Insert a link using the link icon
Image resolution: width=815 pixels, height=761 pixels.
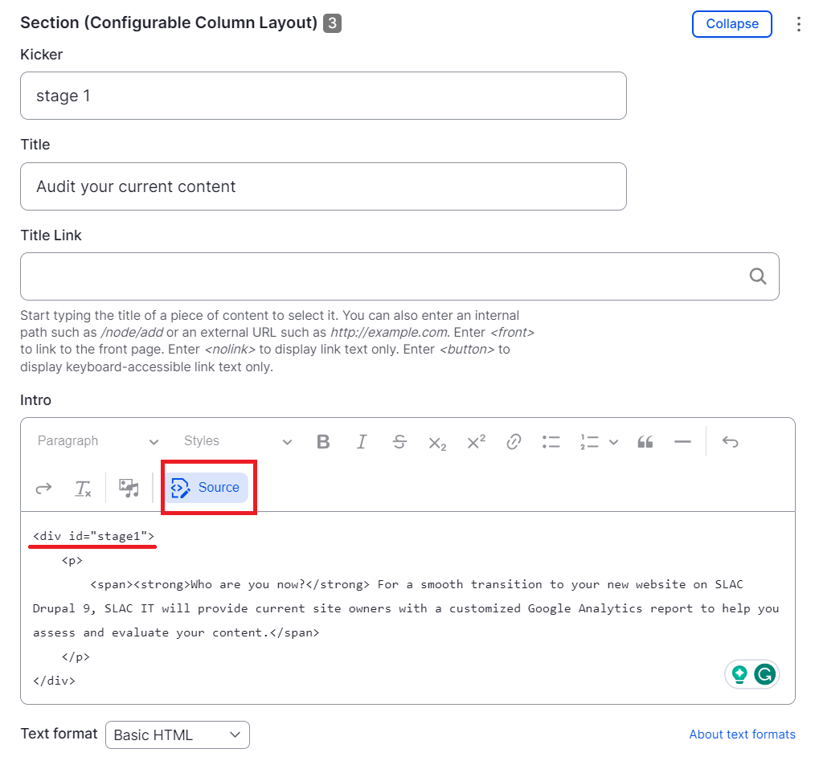tap(513, 441)
